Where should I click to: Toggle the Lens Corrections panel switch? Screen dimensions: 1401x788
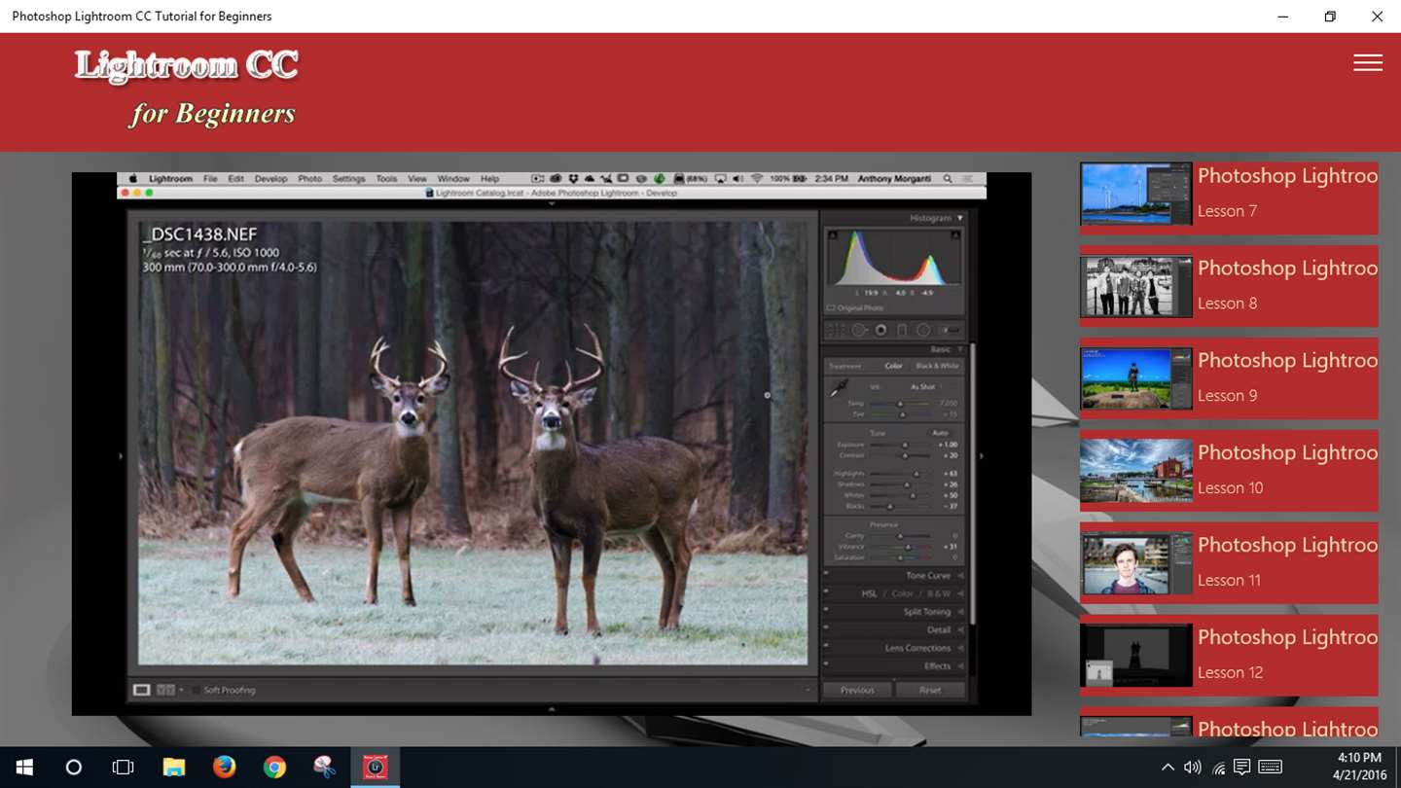tap(825, 644)
